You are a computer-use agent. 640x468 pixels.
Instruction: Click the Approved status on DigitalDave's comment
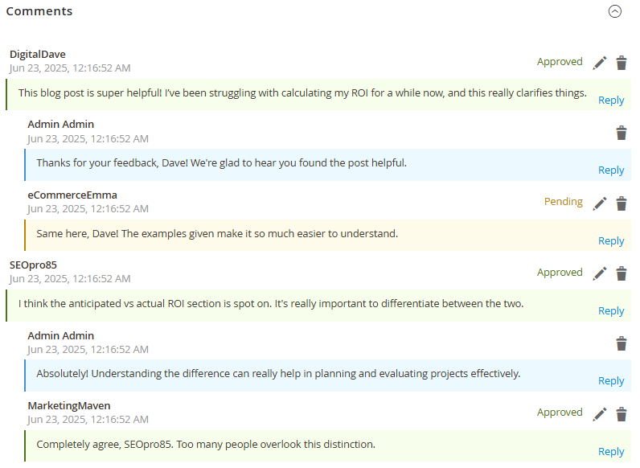(x=560, y=62)
